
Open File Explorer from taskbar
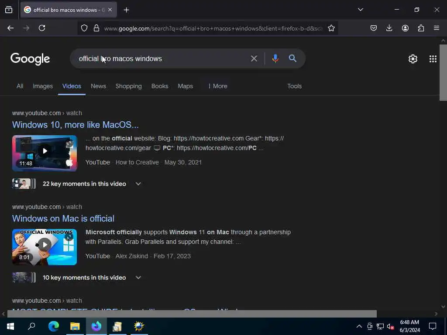[x=75, y=326]
